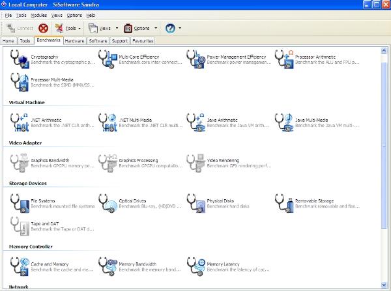Switch to the Tools tab
The height and width of the screenshot is (291, 391).
coord(25,41)
